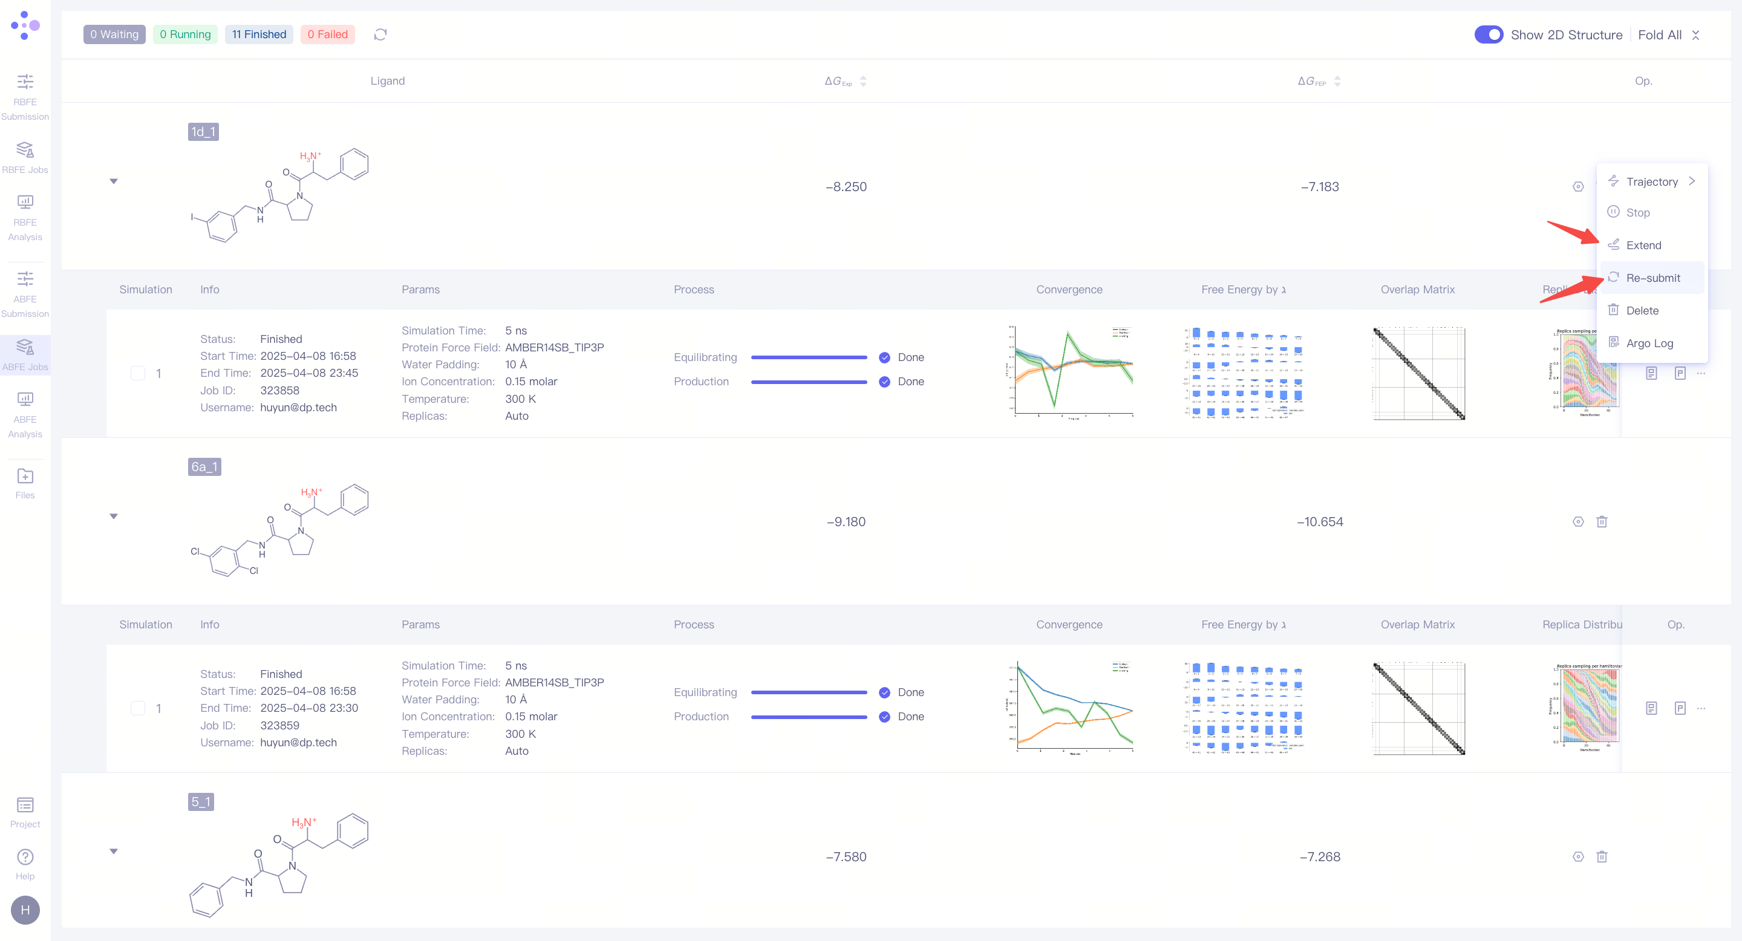Sort by the ΔG FEP column arrows
Screen dimensions: 1742x941
[x=1337, y=81]
